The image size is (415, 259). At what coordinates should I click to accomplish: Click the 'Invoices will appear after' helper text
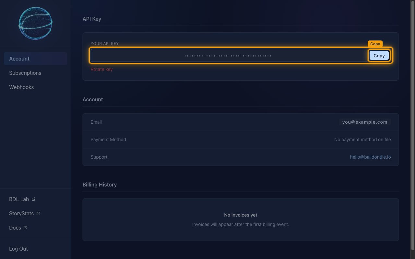point(241,224)
